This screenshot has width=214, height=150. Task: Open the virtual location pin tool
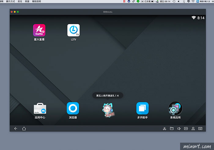(x=193, y=129)
